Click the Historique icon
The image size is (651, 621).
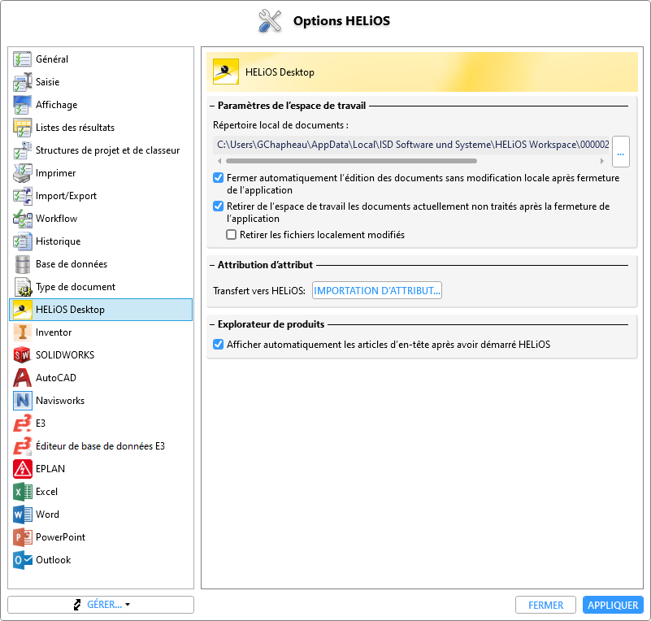point(23,241)
